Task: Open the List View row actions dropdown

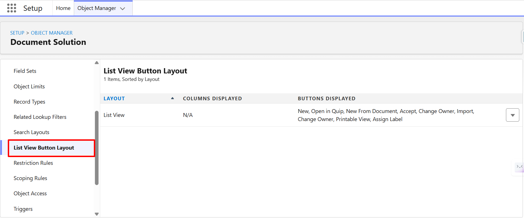Action: pyautogui.click(x=512, y=115)
